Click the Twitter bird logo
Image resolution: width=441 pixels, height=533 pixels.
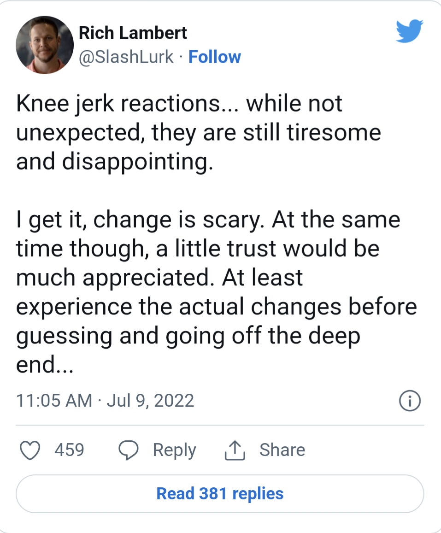pos(409,32)
